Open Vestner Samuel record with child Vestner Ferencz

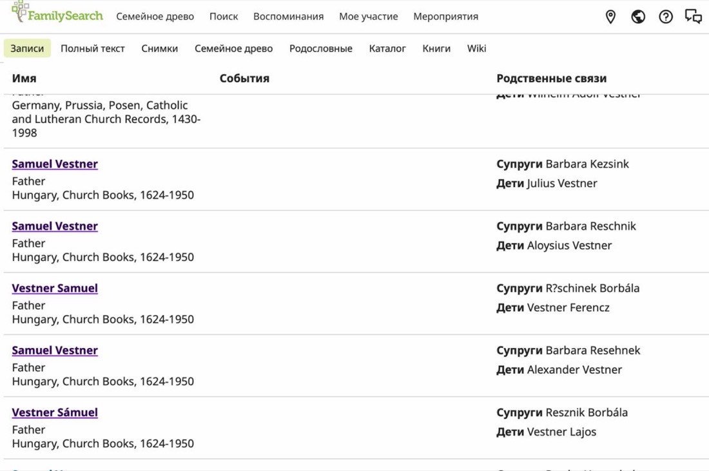pos(55,289)
